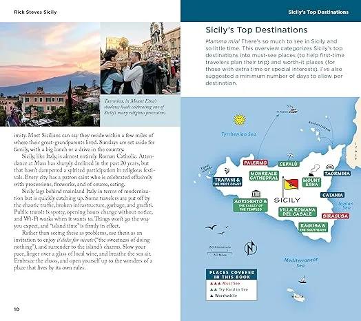Select the Catania map label
The width and height of the screenshot is (361, 321).
pos(333,195)
